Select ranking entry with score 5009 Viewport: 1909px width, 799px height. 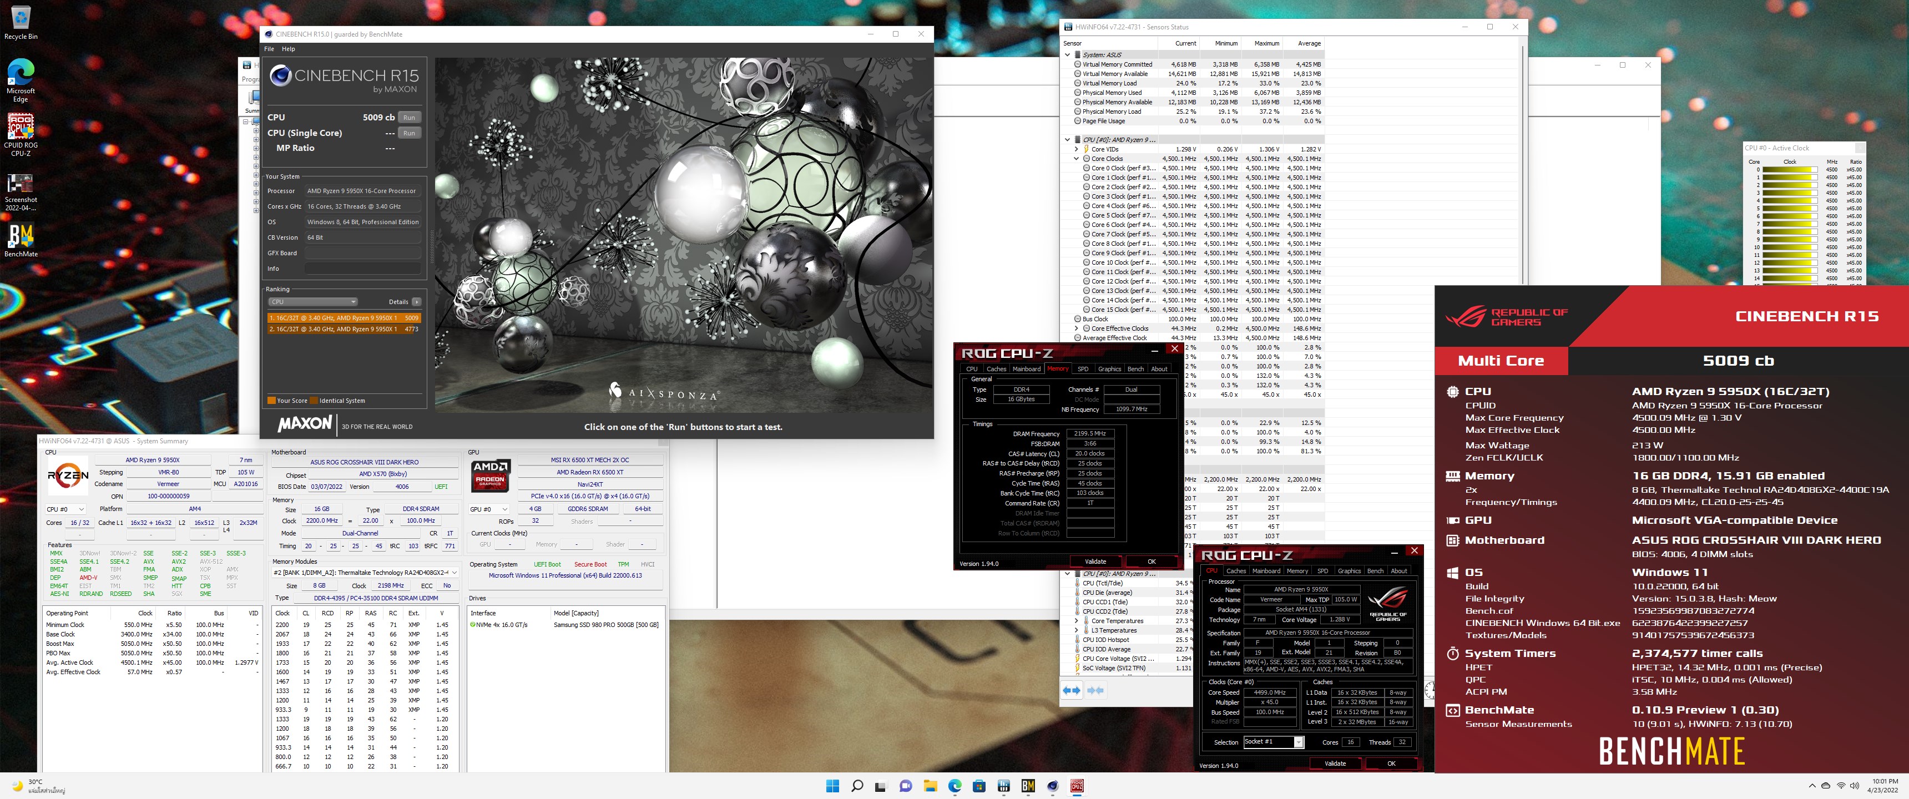[344, 318]
